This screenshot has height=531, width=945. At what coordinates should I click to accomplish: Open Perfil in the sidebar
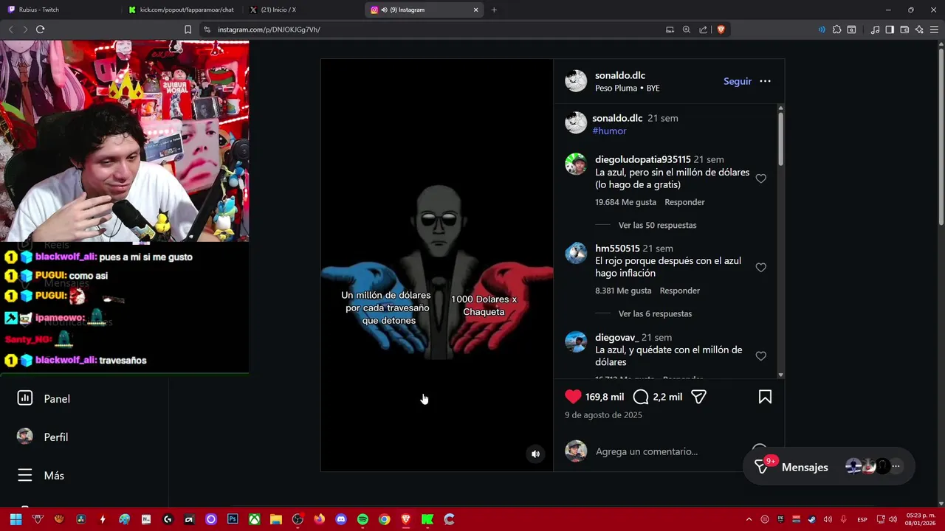(43, 437)
